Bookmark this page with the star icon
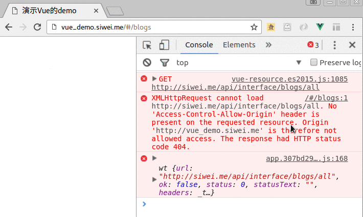This screenshot has height=217, width=363. coord(254,27)
